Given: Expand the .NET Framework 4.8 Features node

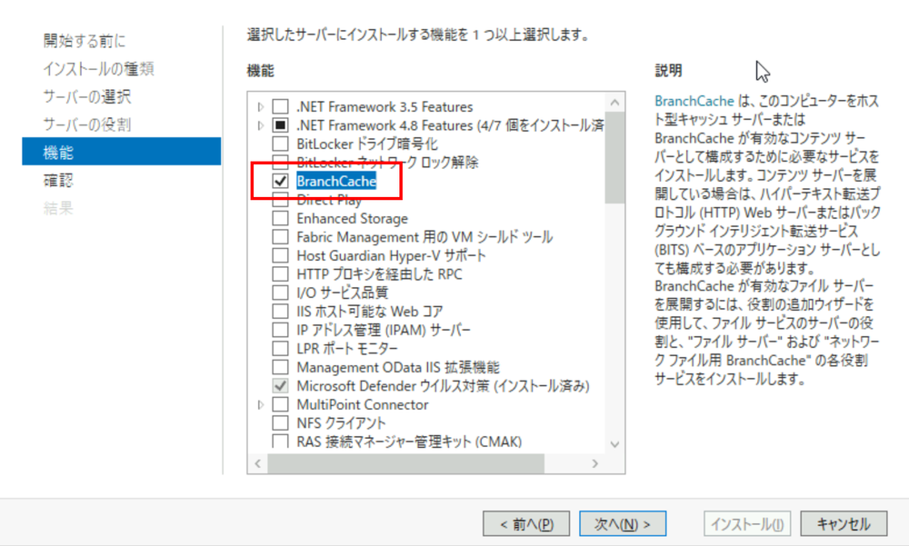Looking at the screenshot, I should coord(259,125).
